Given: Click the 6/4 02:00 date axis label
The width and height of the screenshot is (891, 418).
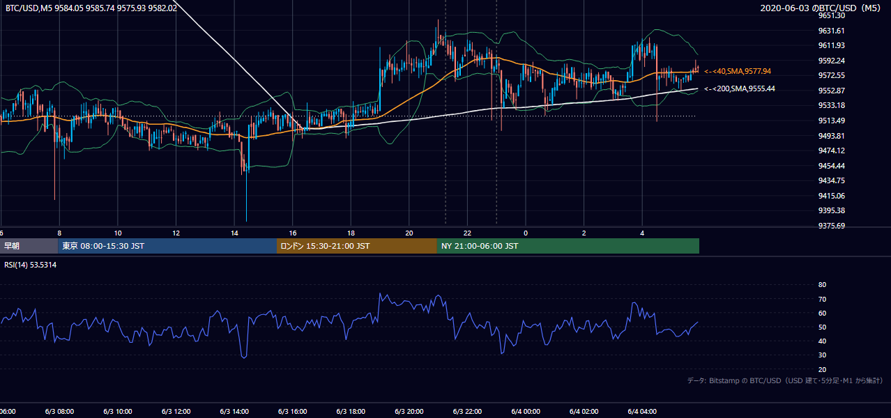Looking at the screenshot, I should click(584, 411).
